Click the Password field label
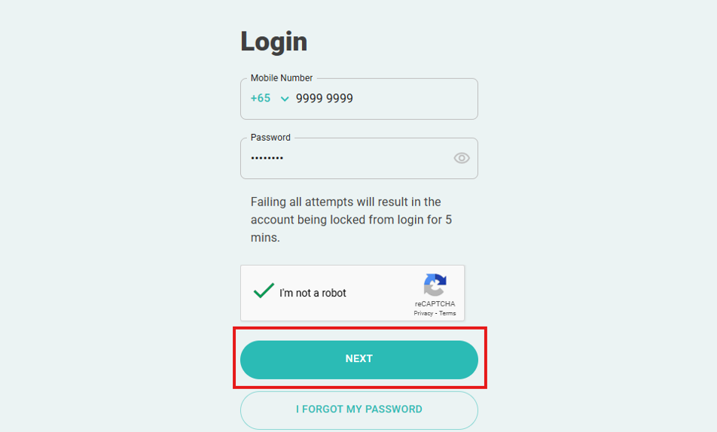 click(x=270, y=138)
